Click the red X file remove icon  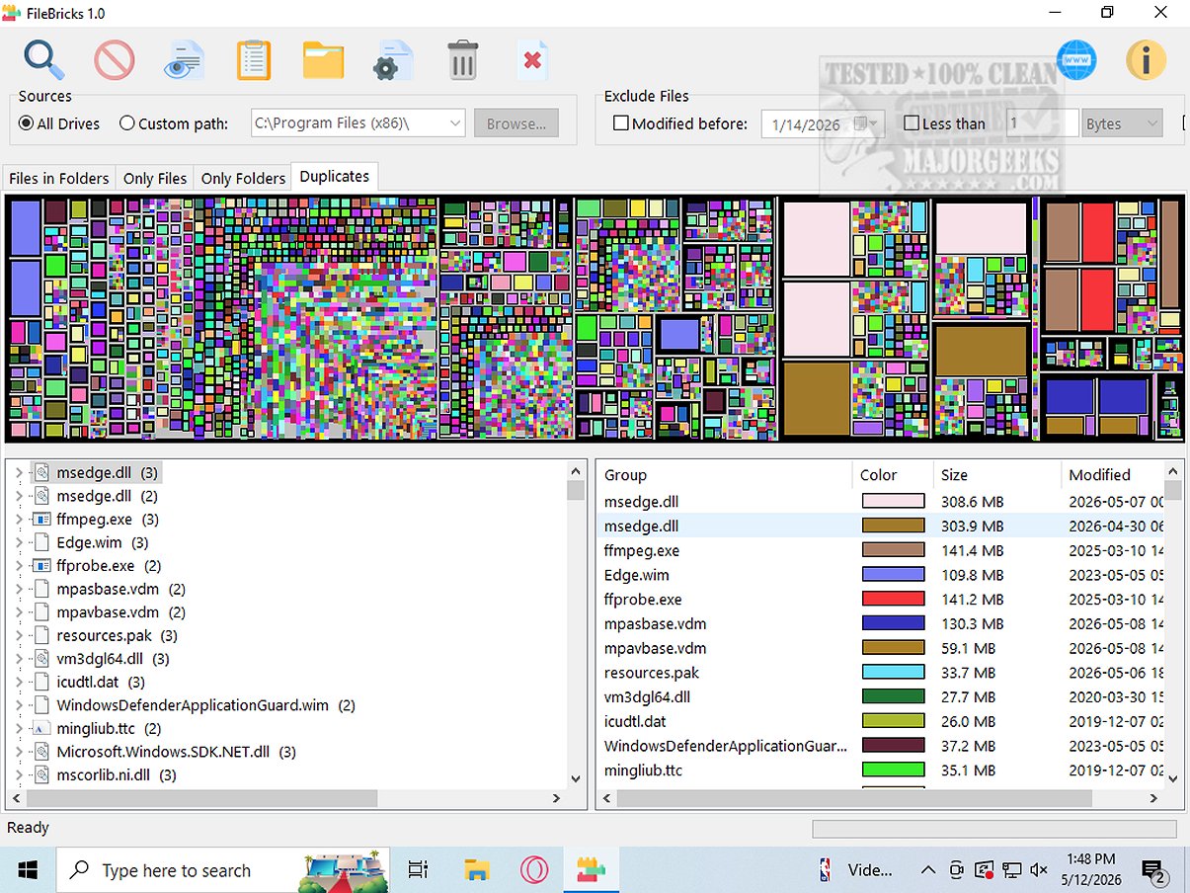click(532, 60)
